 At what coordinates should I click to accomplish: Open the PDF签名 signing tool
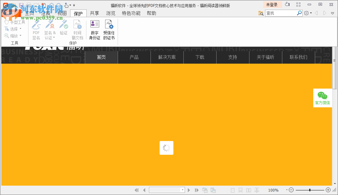(36, 29)
